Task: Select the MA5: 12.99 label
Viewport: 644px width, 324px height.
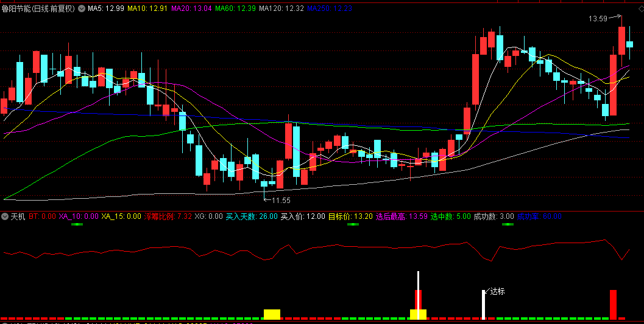Action: [105, 8]
